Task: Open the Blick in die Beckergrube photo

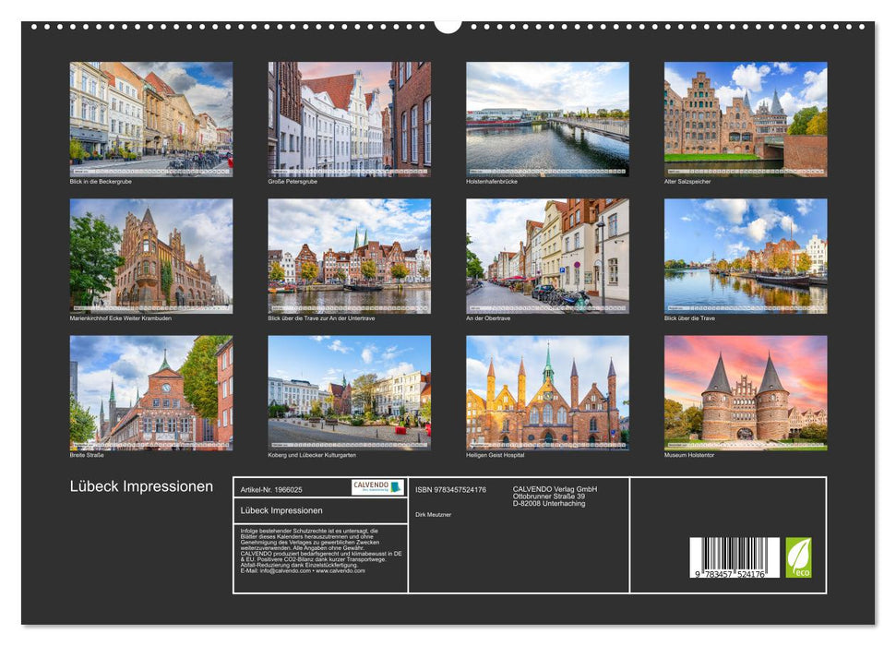Action: click(x=151, y=119)
